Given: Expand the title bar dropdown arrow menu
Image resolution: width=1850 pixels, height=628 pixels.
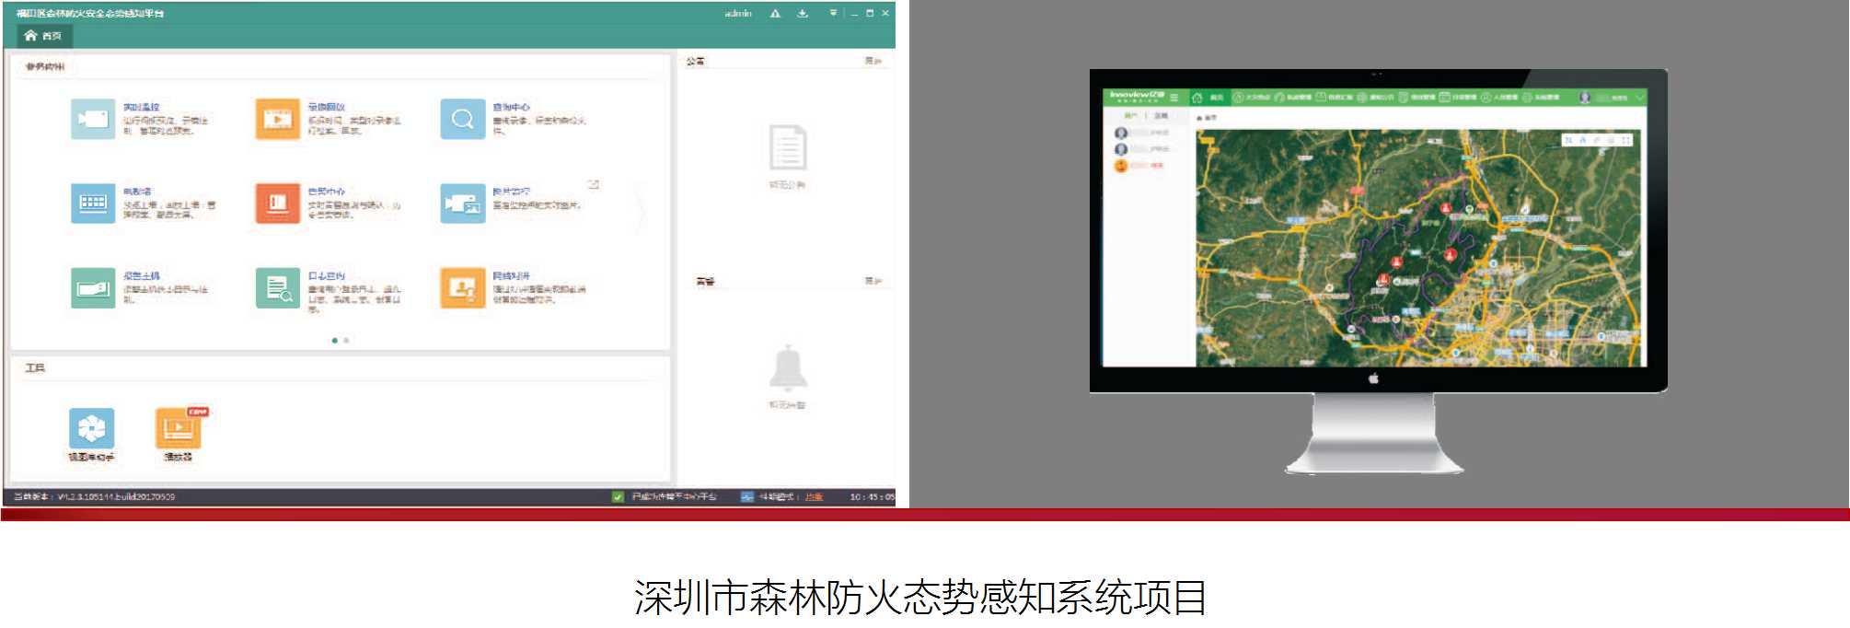Looking at the screenshot, I should (833, 13).
